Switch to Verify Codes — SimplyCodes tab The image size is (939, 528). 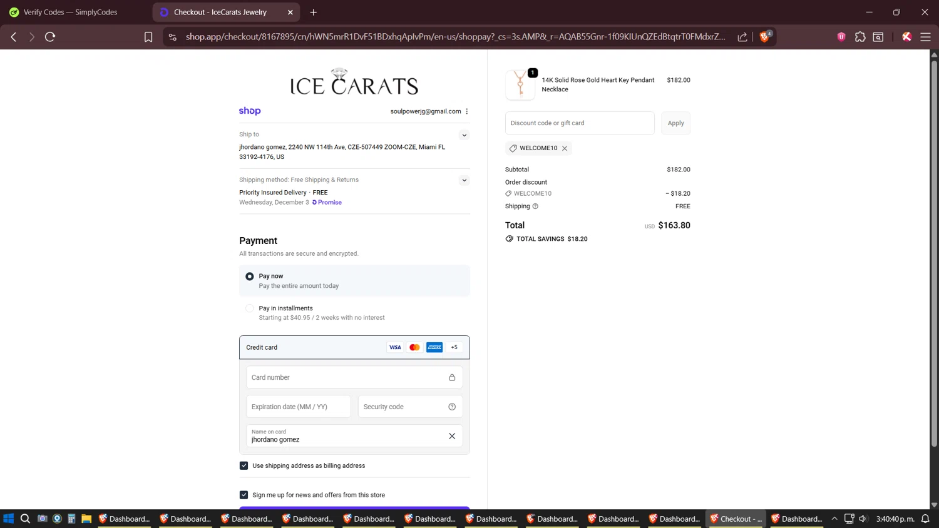tap(70, 12)
